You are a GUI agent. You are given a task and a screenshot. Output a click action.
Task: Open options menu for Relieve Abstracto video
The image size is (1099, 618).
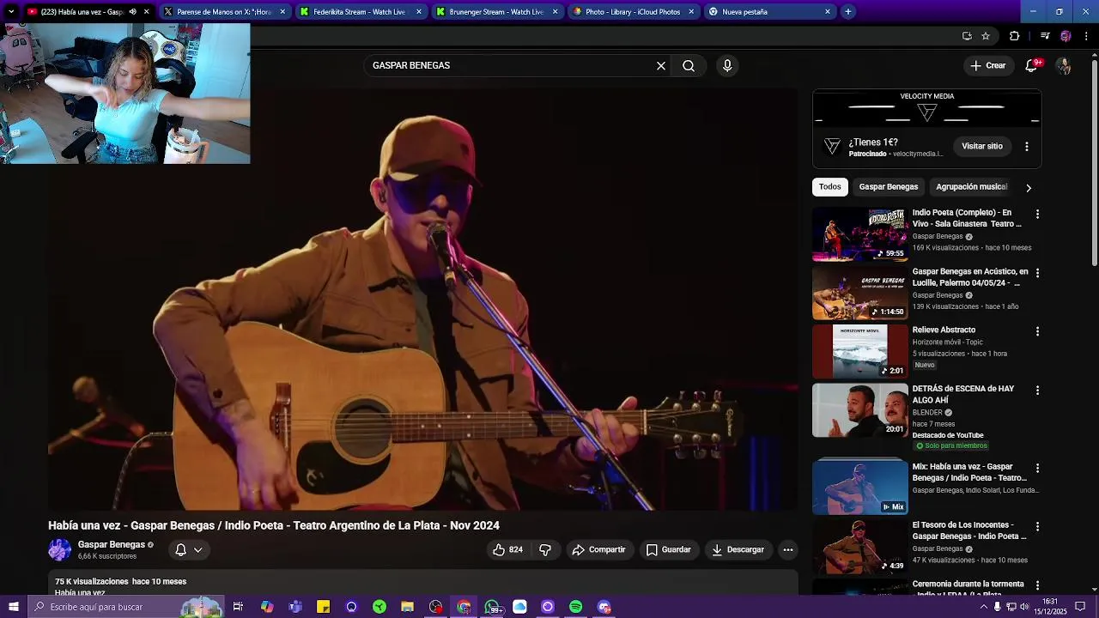pyautogui.click(x=1037, y=331)
